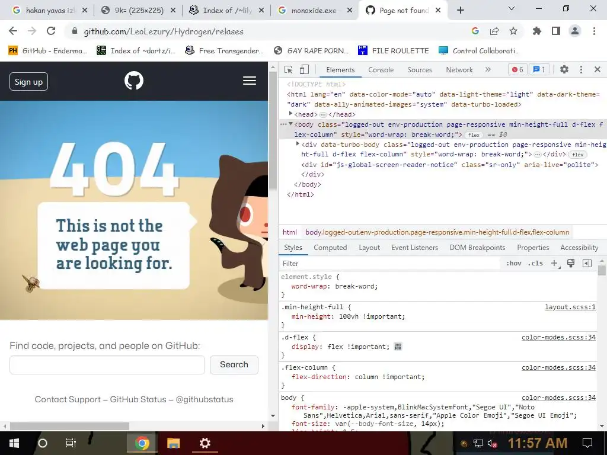Bookmark this page with star icon

[513, 31]
